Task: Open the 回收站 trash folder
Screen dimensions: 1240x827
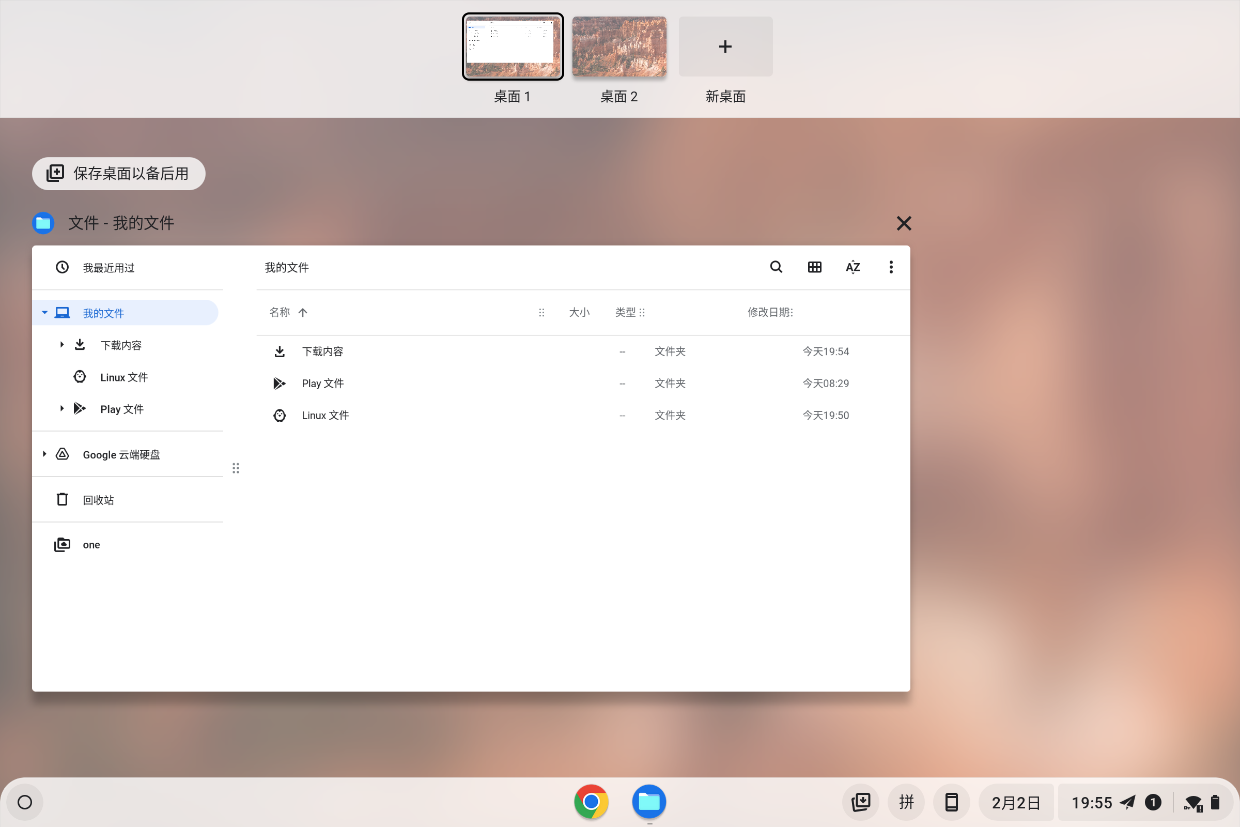Action: pyautogui.click(x=98, y=499)
